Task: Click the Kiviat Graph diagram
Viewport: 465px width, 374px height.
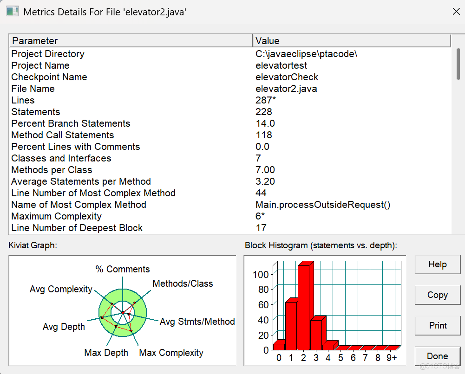Action: [x=122, y=310]
